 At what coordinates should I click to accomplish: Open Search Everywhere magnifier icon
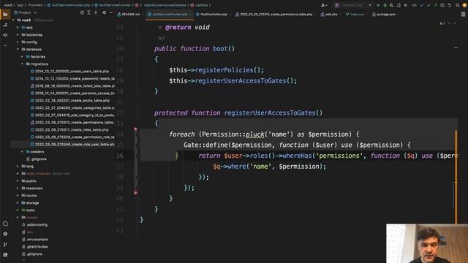click(x=458, y=5)
